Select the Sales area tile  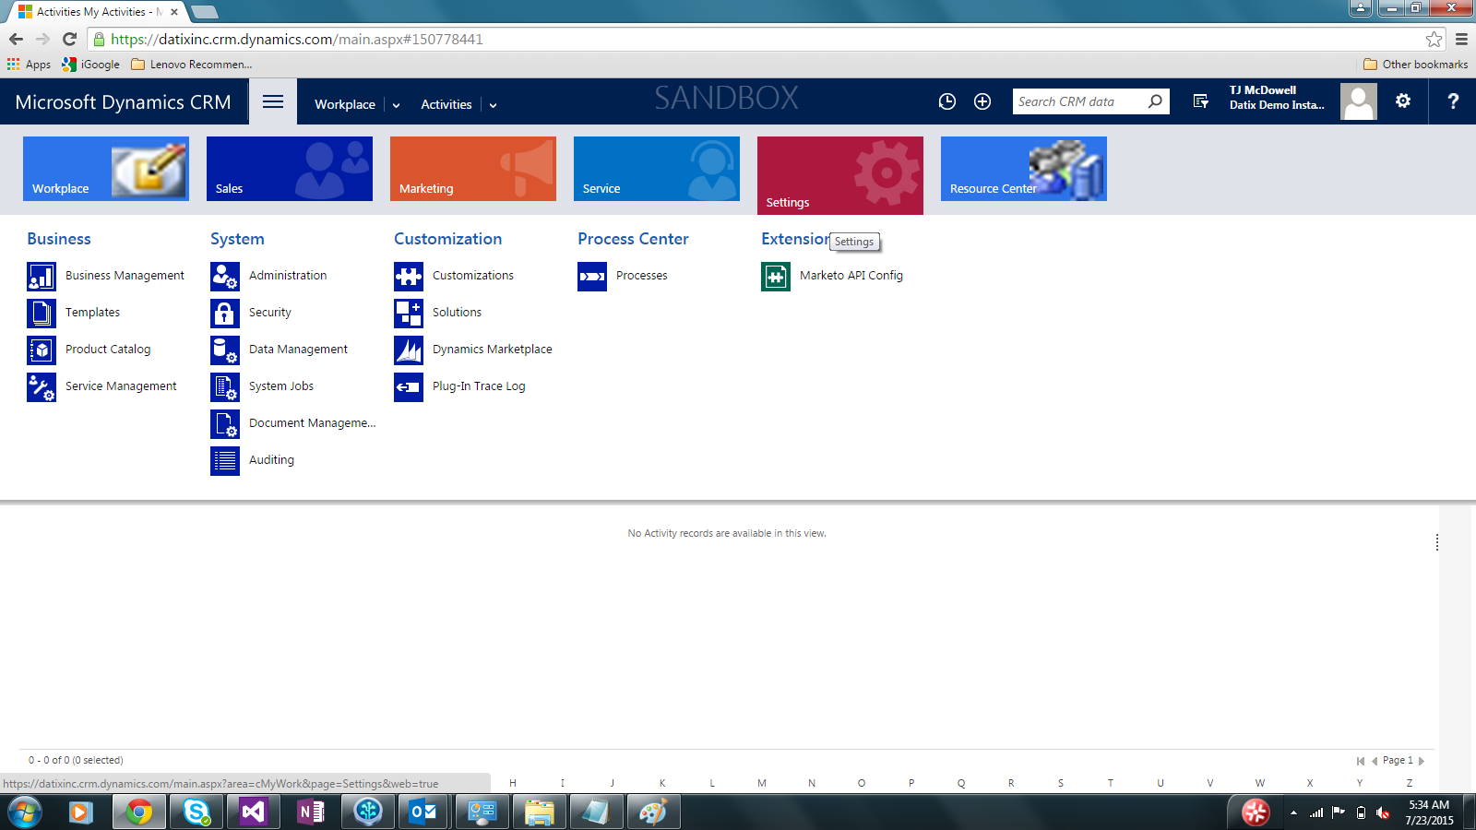pos(290,169)
